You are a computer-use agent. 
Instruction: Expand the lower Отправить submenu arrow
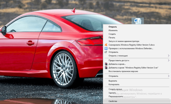tap(168, 76)
